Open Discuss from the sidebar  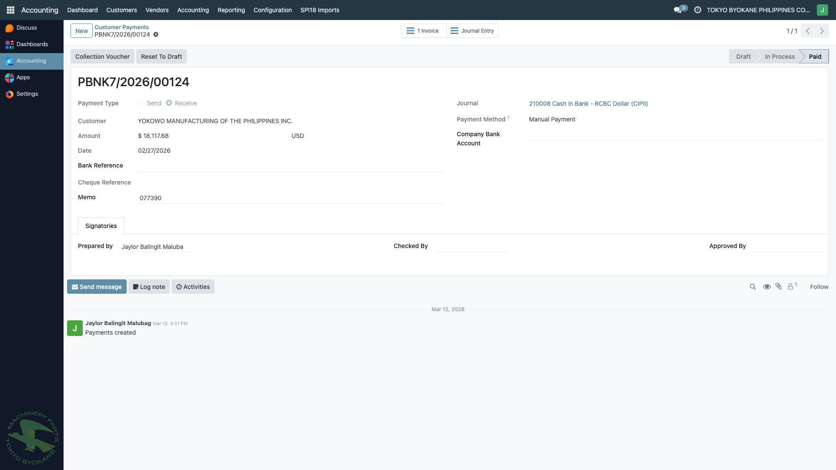pyautogui.click(x=26, y=27)
